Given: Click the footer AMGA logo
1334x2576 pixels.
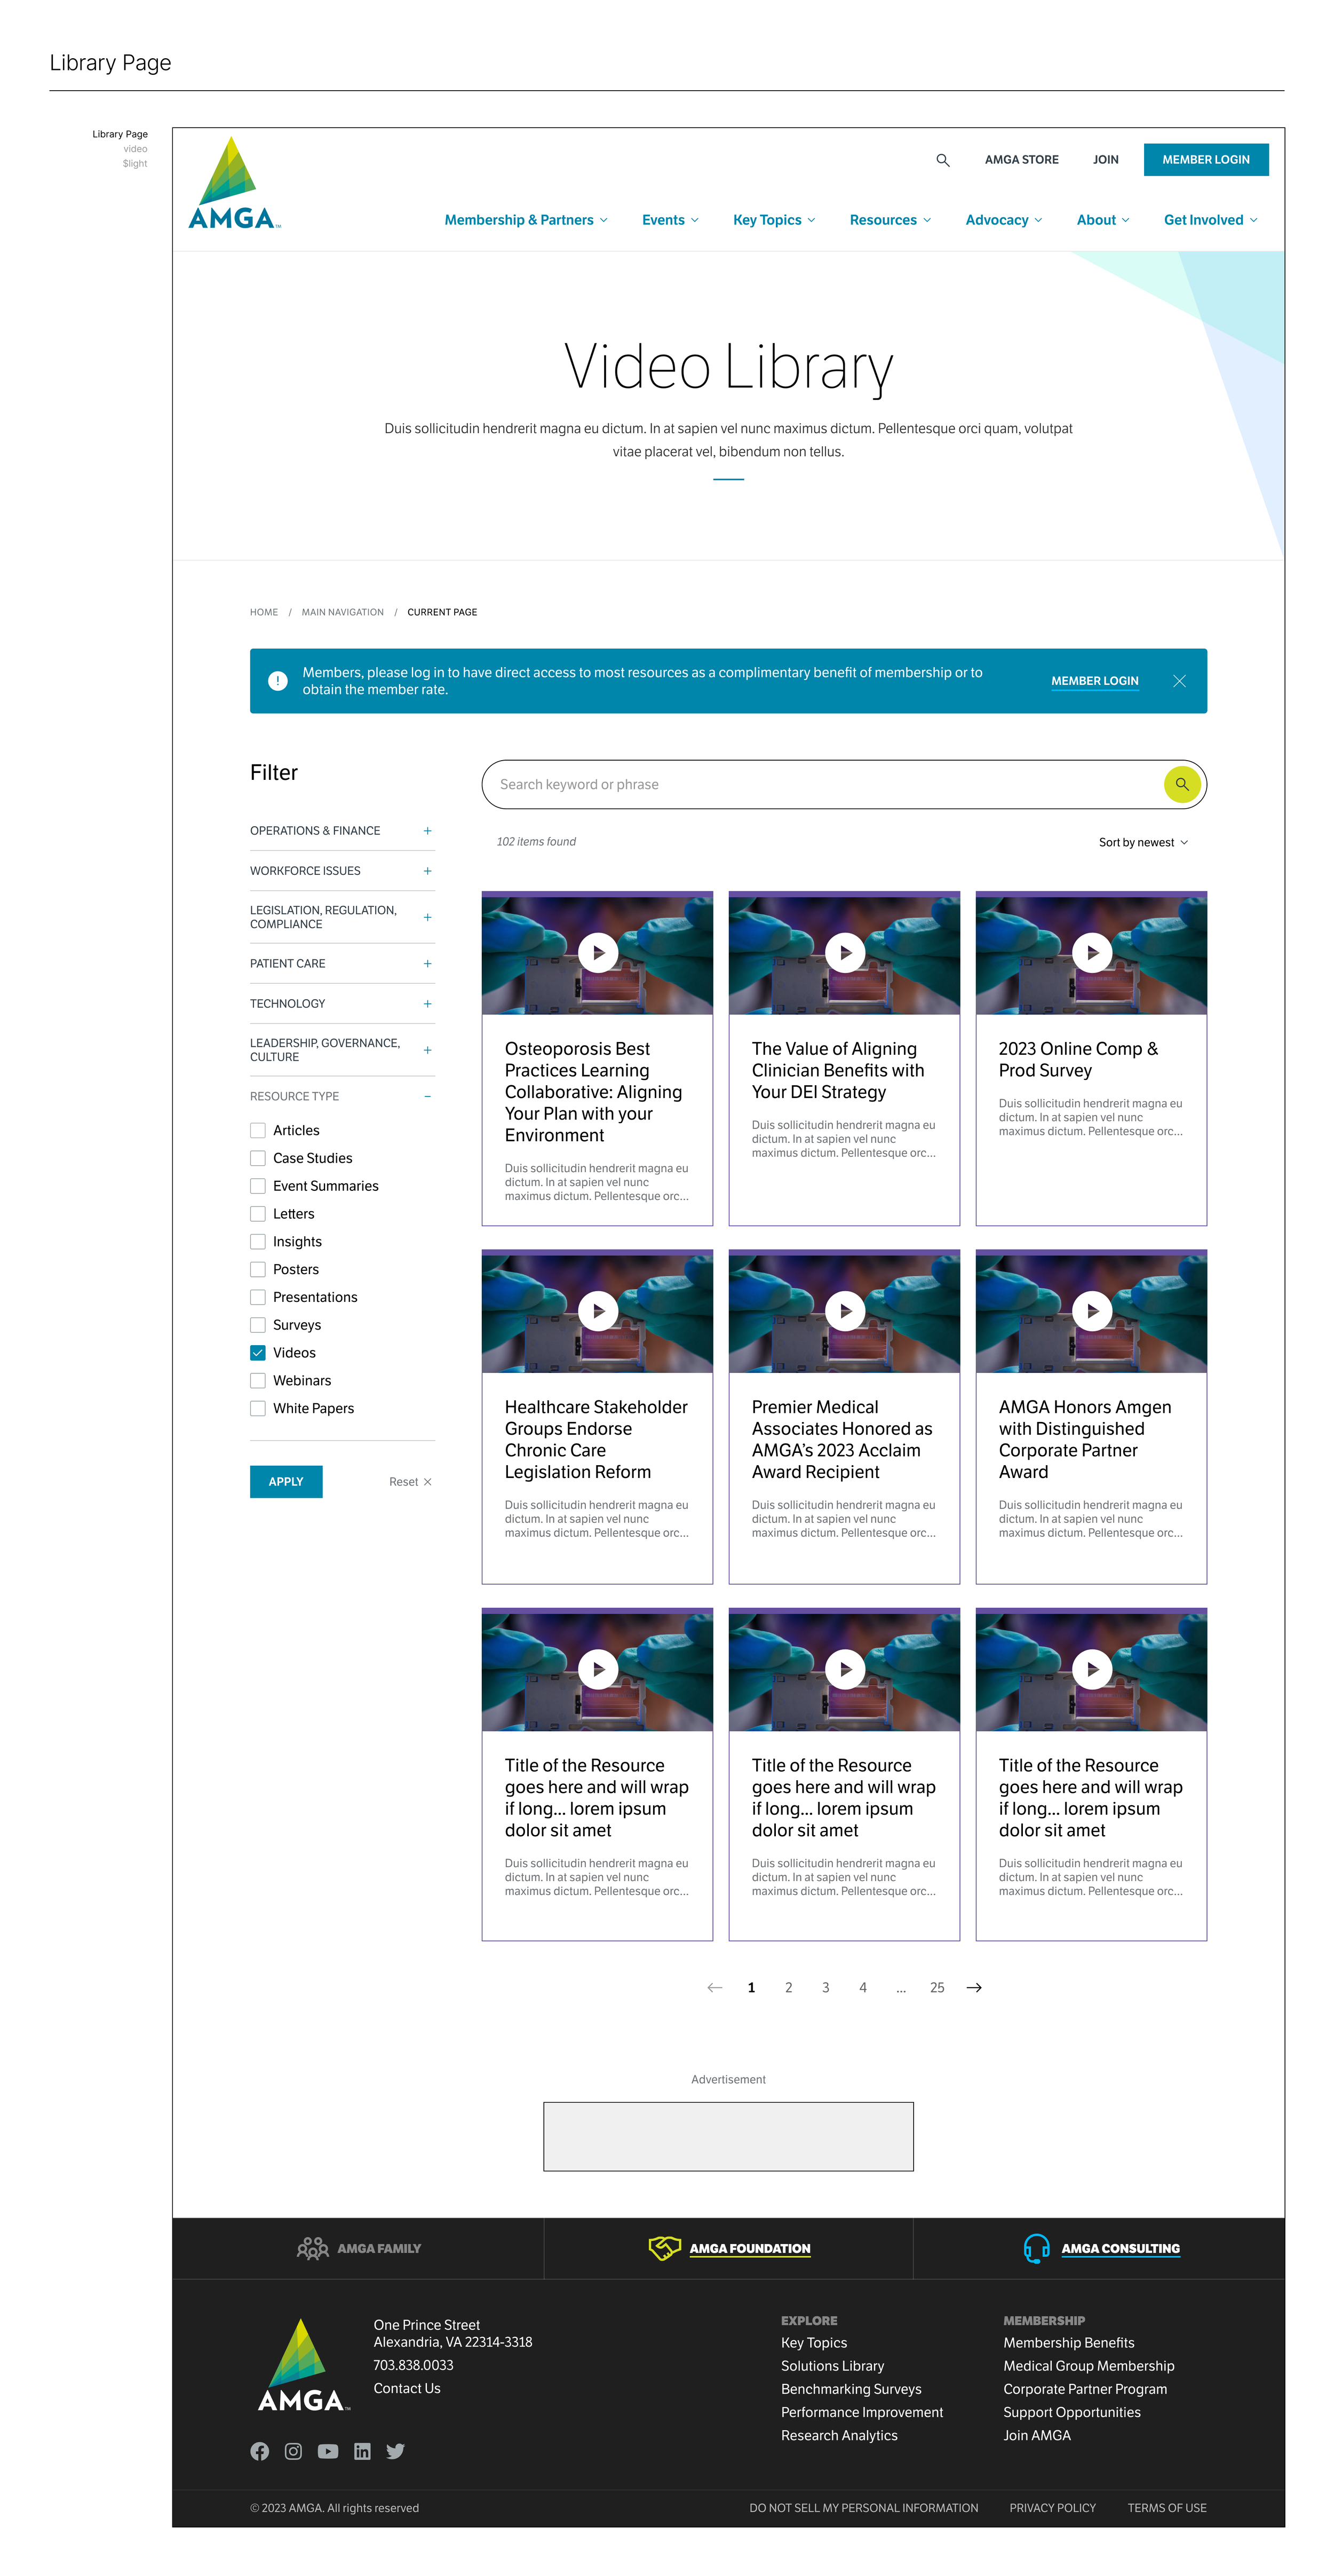Looking at the screenshot, I should [x=303, y=2365].
